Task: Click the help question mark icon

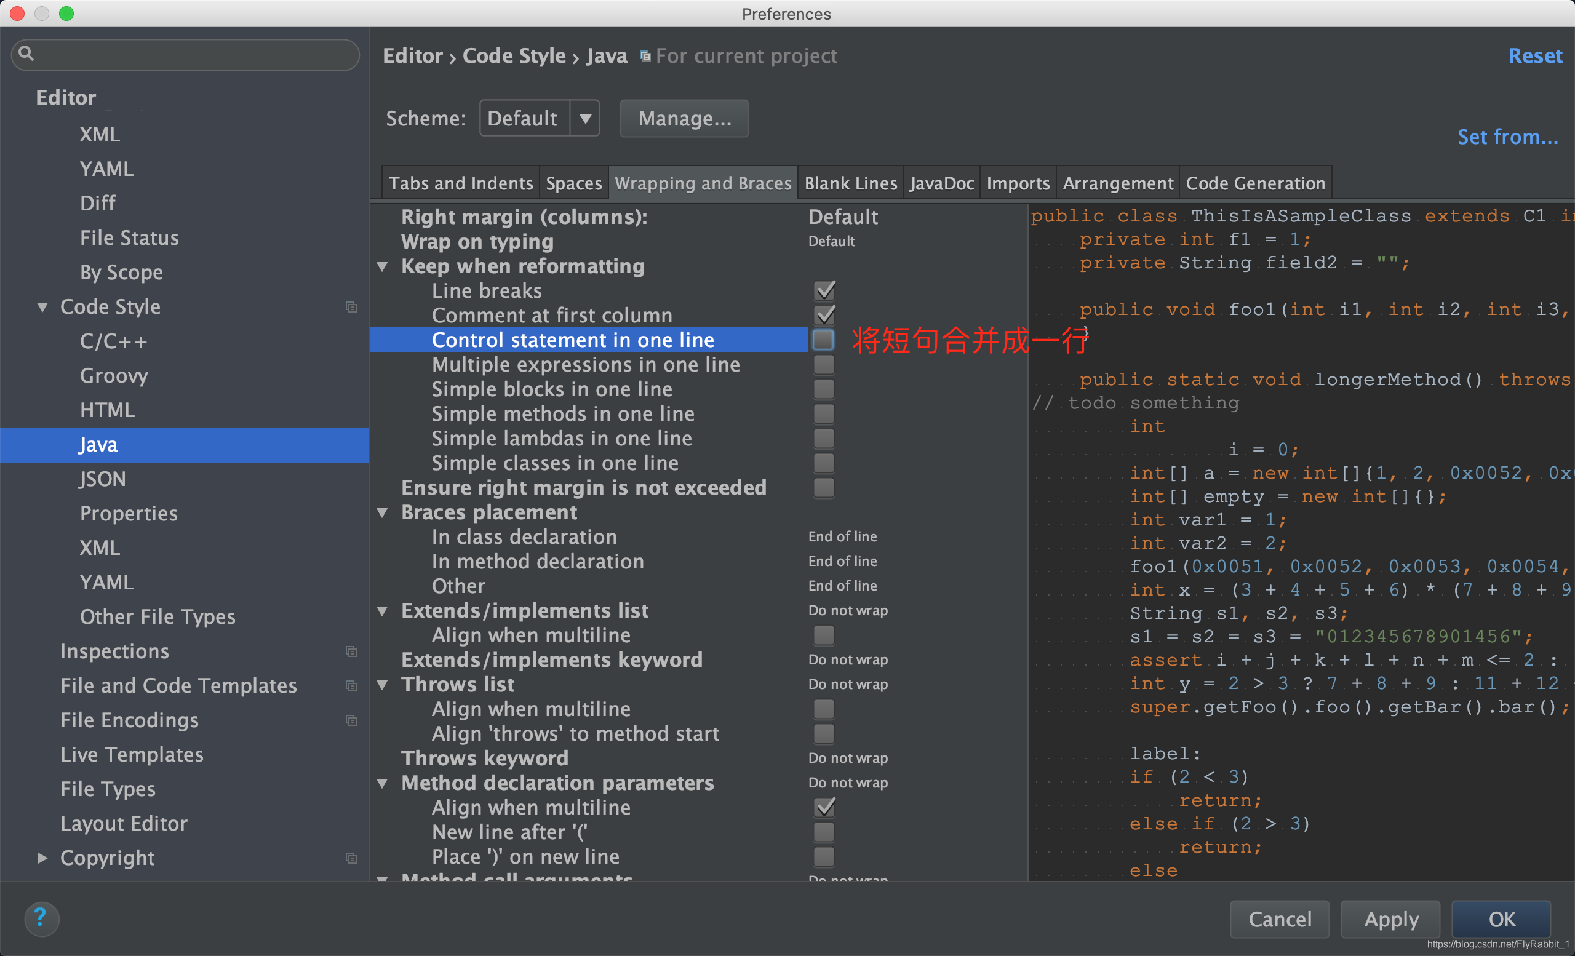Action: coord(41,918)
